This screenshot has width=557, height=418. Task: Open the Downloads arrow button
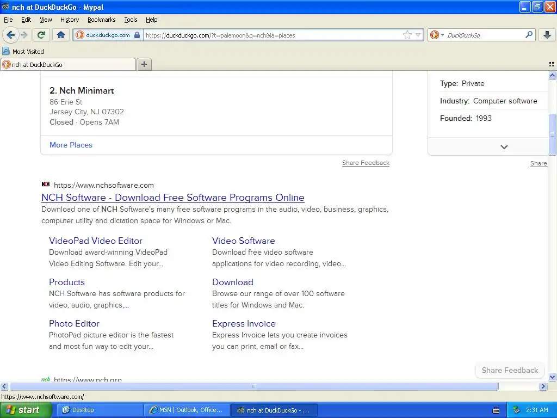[547, 35]
